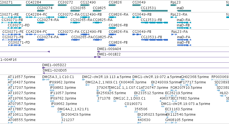The height and width of the screenshot is (124, 229).
Task: Select the 321237 EST label
Action: pyautogui.click(x=68, y=120)
